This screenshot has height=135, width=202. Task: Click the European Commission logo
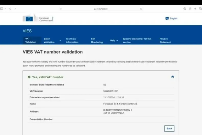38,19
